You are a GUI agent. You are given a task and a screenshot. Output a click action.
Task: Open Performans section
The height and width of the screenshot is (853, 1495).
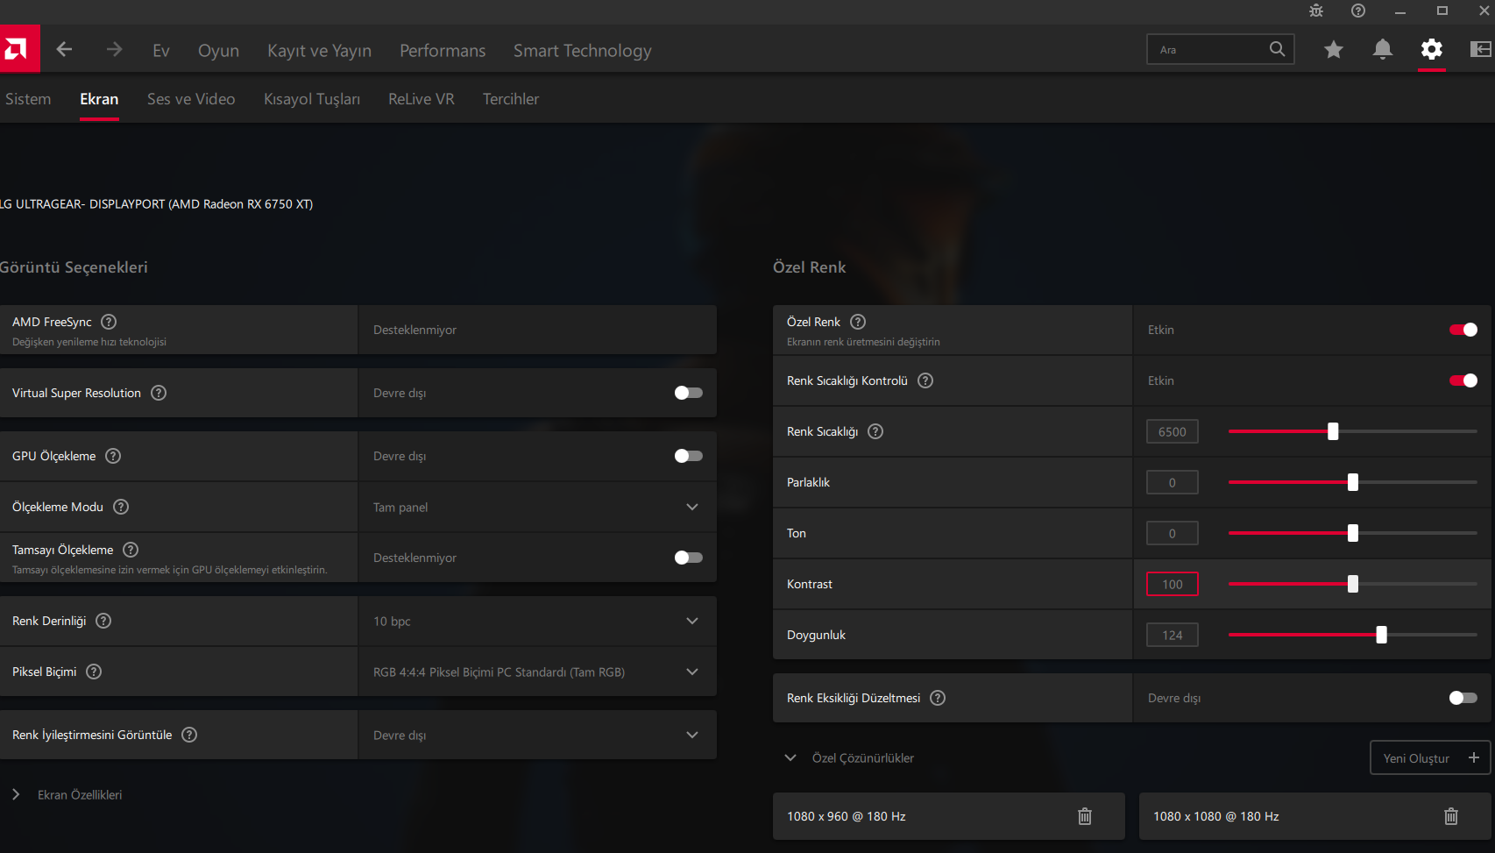[443, 51]
